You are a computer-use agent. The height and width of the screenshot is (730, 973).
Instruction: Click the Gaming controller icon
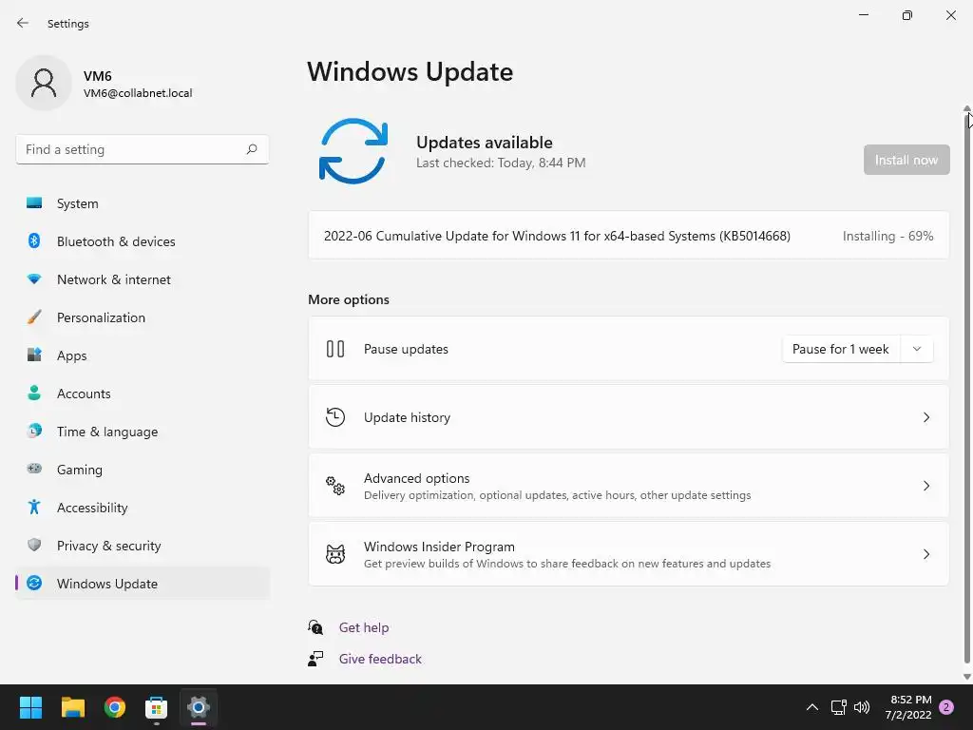34,469
